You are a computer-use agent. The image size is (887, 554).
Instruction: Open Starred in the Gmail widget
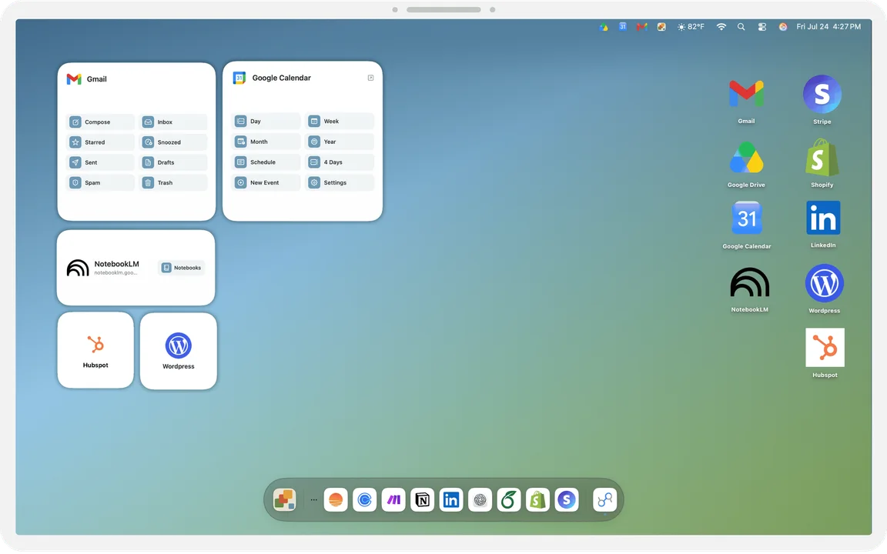(x=101, y=142)
